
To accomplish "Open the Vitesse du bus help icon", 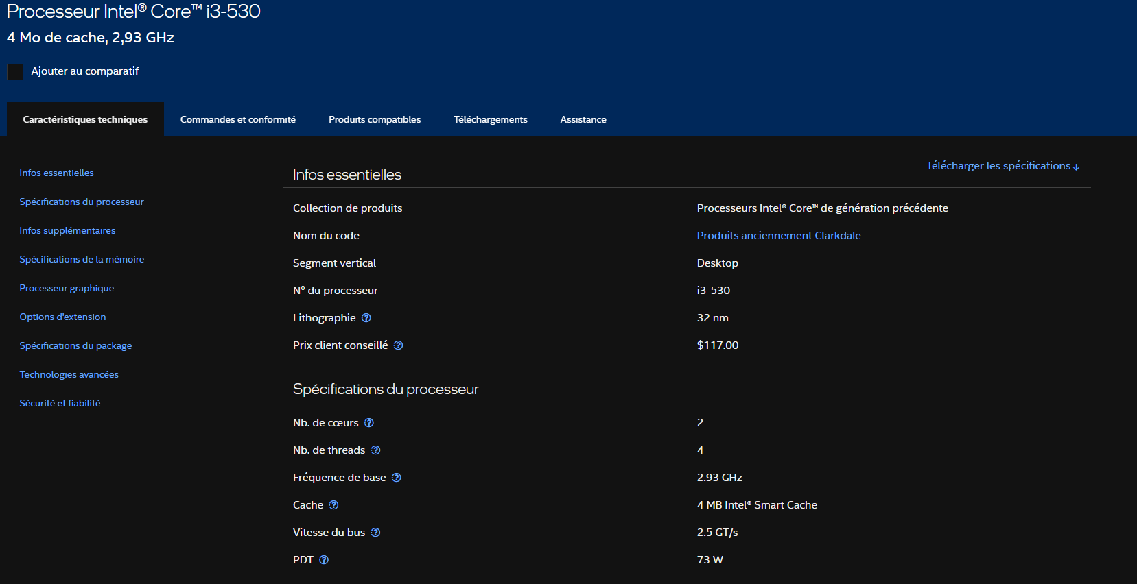I will [375, 533].
